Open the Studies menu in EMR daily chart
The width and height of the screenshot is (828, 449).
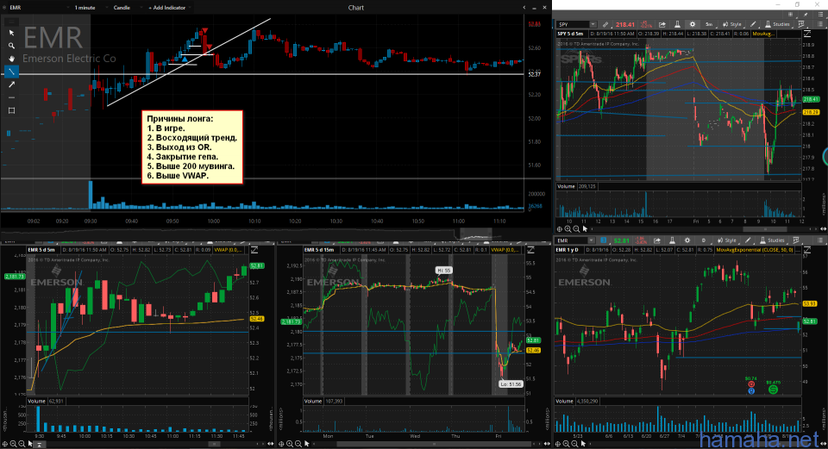[771, 240]
